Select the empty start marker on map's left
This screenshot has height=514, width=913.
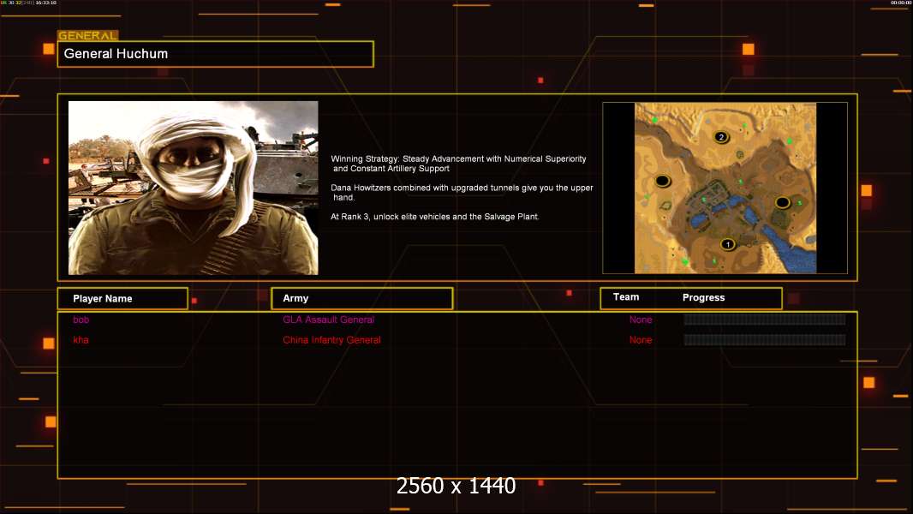click(662, 181)
